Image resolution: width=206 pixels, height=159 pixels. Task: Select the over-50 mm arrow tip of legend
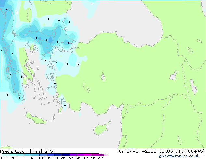click(x=103, y=155)
